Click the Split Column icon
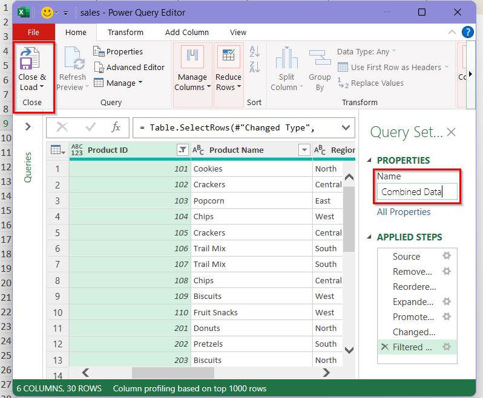This screenshot has height=398, width=483. point(287,58)
